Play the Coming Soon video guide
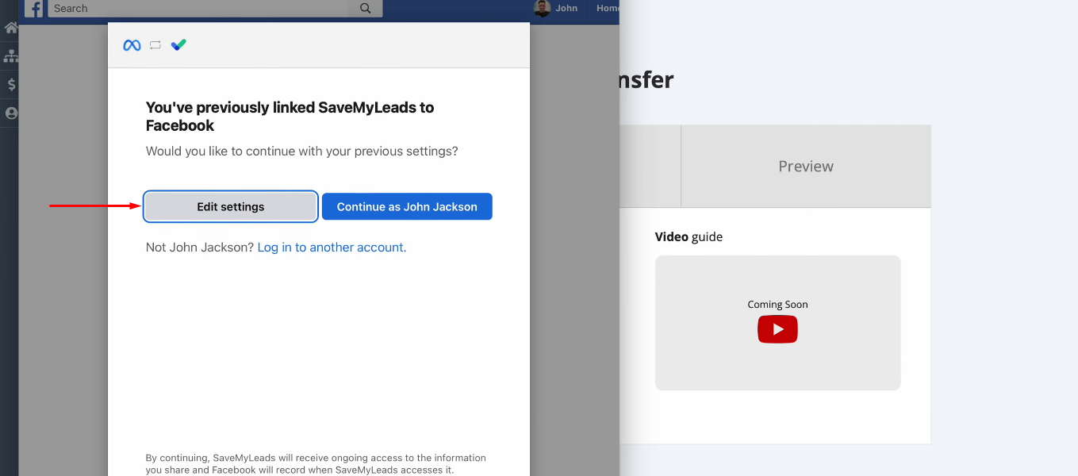 (777, 329)
